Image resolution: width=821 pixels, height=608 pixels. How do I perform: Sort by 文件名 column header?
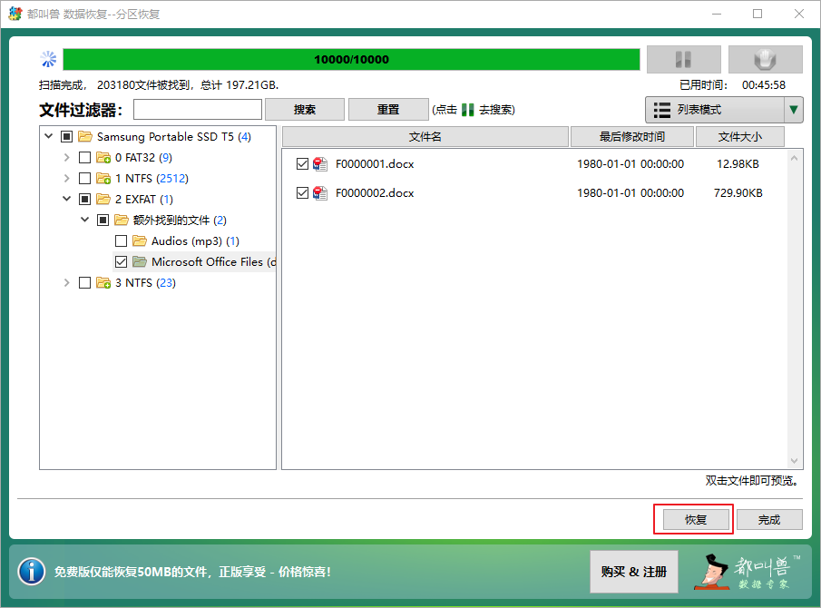[425, 137]
